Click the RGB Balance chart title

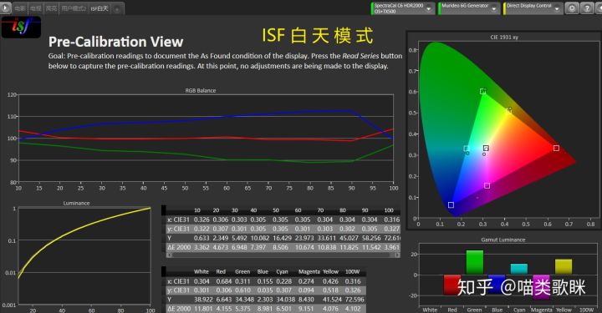(201, 90)
